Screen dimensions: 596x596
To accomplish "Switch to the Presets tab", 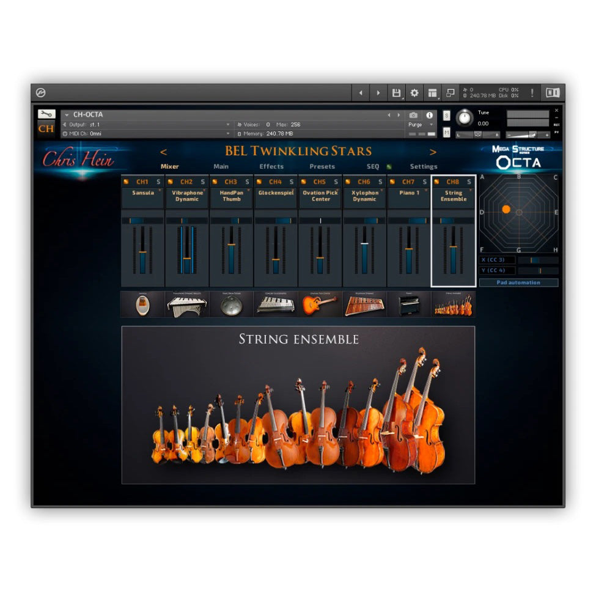I will (x=322, y=166).
